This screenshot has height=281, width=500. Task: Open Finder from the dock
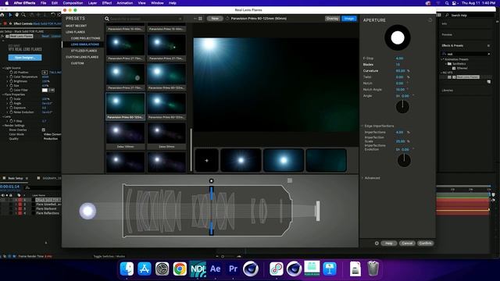click(127, 269)
